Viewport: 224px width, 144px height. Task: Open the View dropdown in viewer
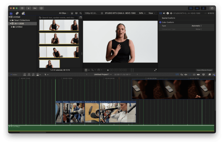tap(151, 13)
